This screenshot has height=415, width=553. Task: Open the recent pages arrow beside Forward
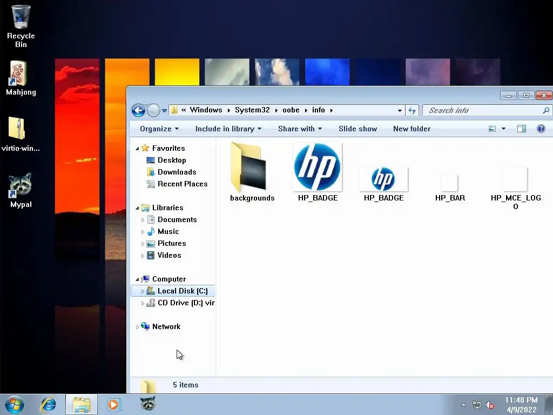coord(164,111)
